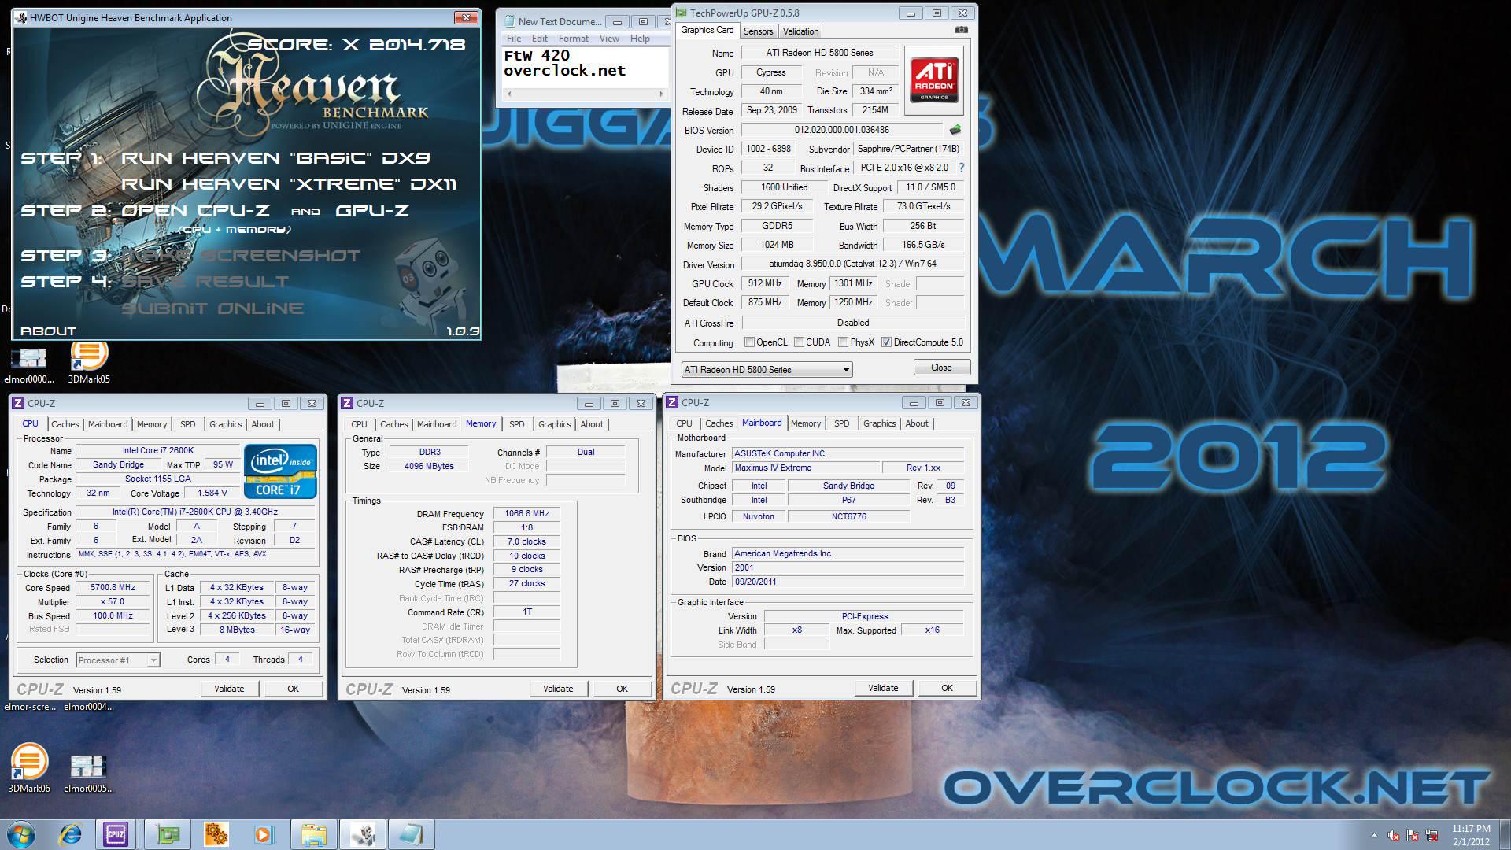Click the BIOS Version field in GPU-Z
The width and height of the screenshot is (1511, 850).
point(842,130)
